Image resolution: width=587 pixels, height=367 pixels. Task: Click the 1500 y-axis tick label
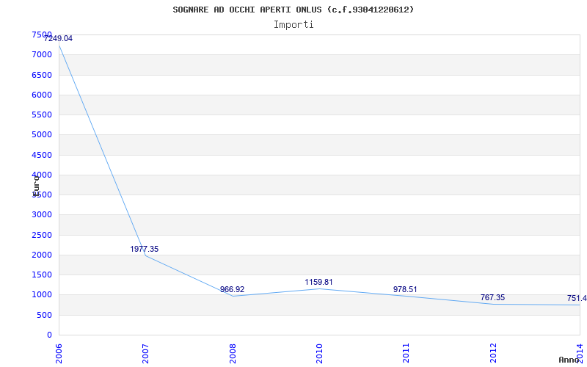pos(42,275)
